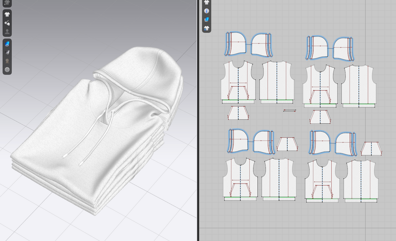
Task: Select the brown avatar render style icon
Action: coord(7,61)
